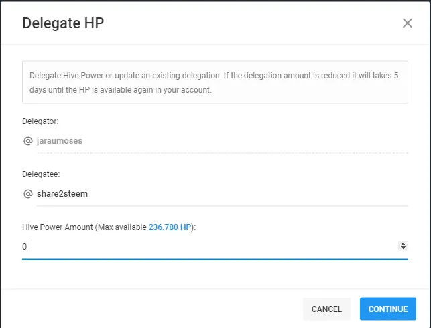
Task: Close the Delegate HP dialog
Action: [407, 23]
